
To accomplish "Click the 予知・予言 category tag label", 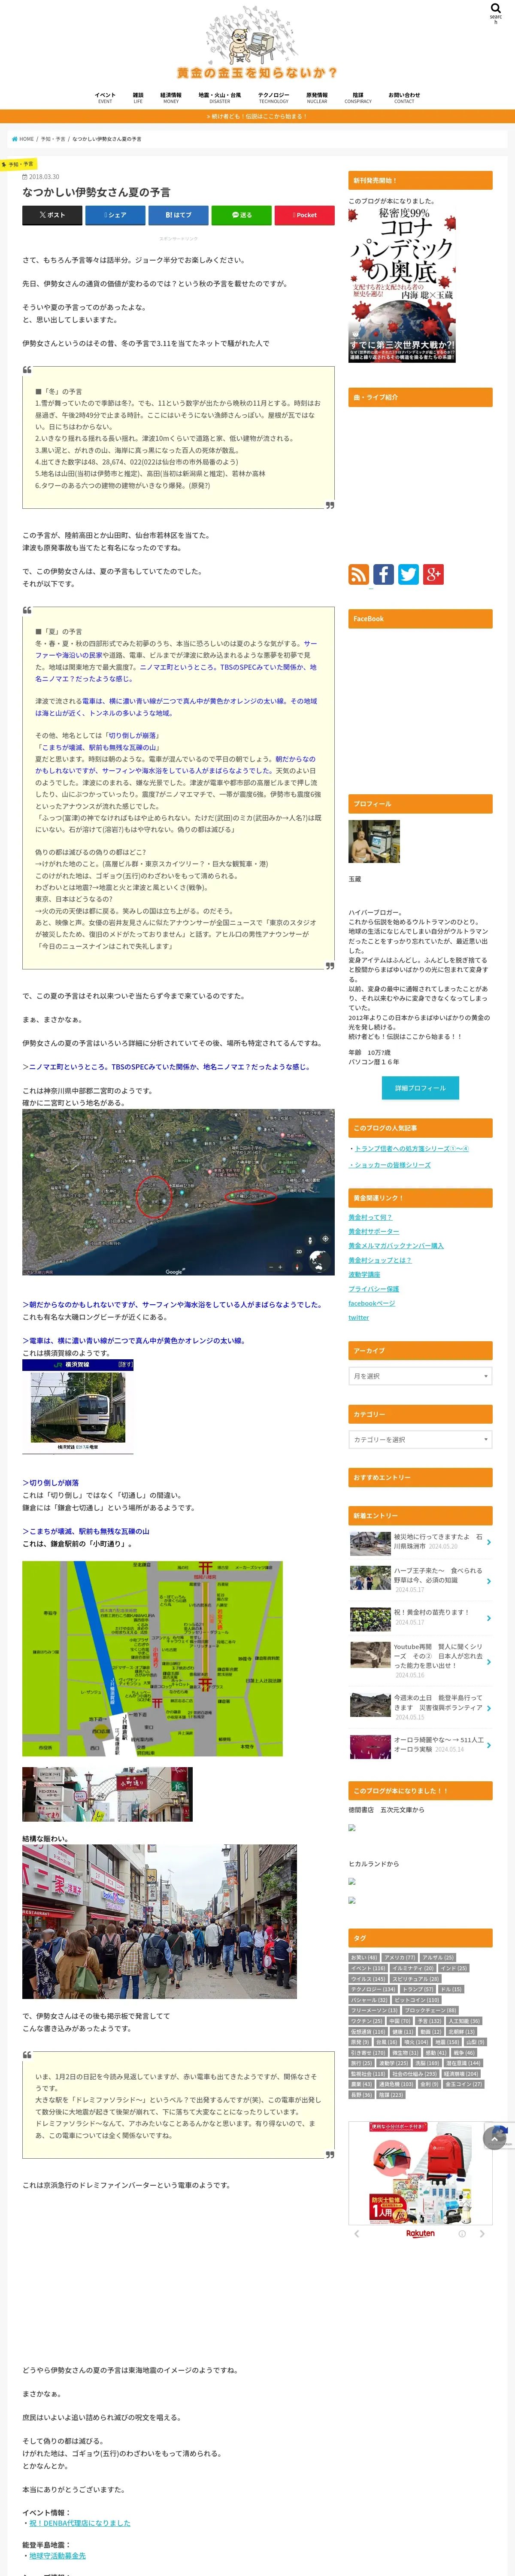I will [x=18, y=164].
